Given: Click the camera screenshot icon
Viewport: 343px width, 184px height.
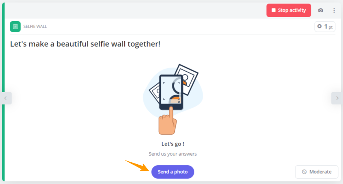Looking at the screenshot, I should click(321, 10).
